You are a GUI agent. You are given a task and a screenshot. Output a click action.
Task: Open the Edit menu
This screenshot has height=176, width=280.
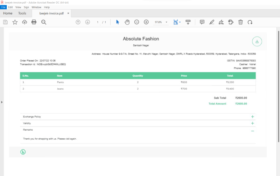click(10, 7)
